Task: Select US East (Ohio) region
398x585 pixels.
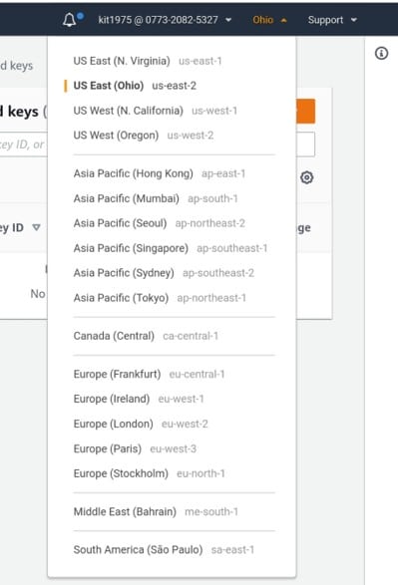Action: (135, 86)
